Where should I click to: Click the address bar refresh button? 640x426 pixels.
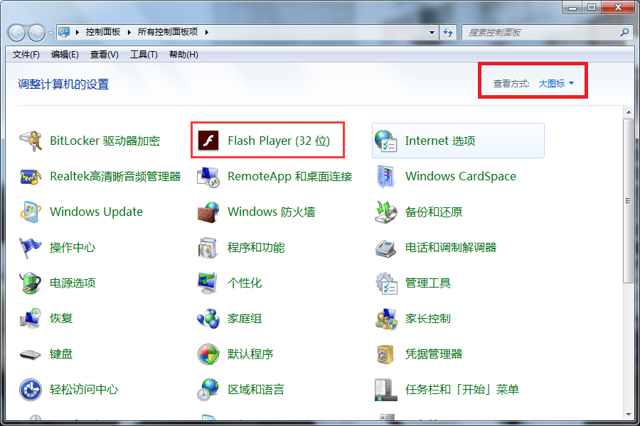tap(448, 33)
